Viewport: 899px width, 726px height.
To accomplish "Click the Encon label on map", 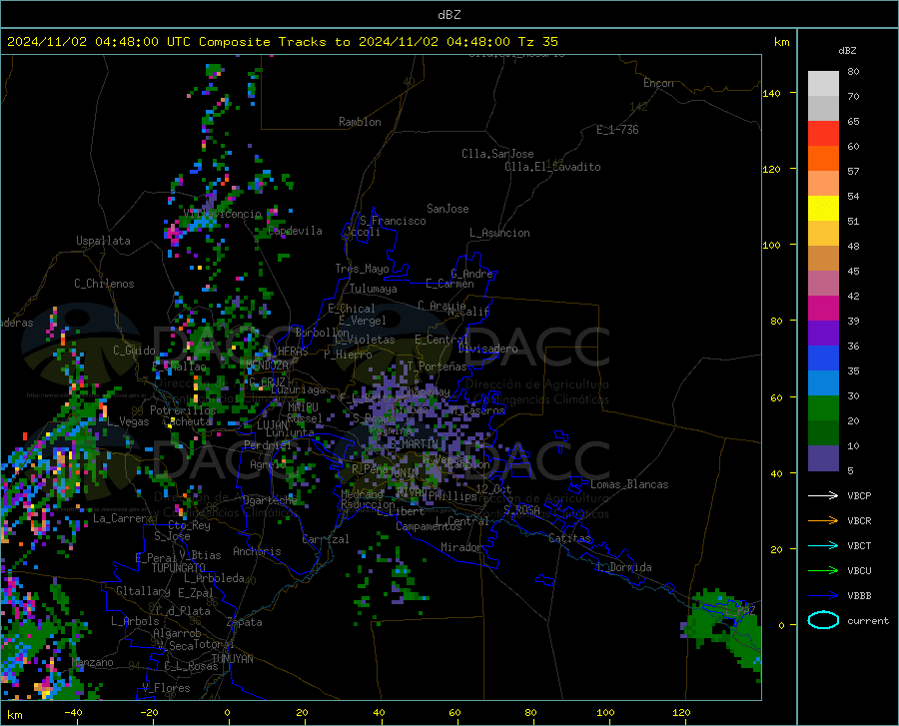I will 658,83.
